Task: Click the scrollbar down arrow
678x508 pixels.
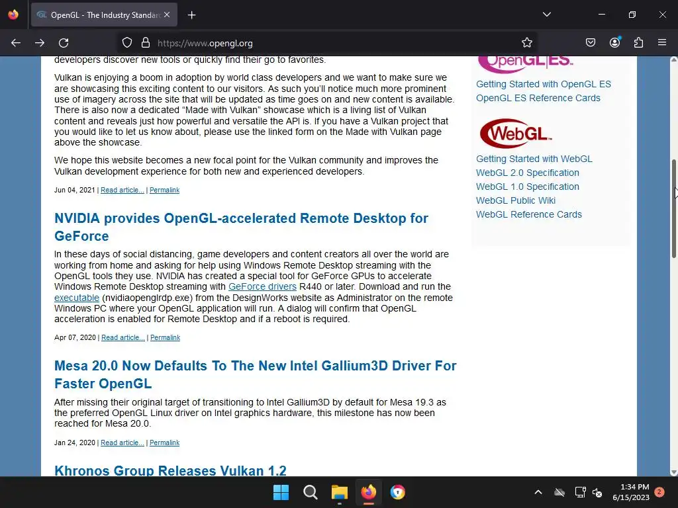Action: (674, 472)
